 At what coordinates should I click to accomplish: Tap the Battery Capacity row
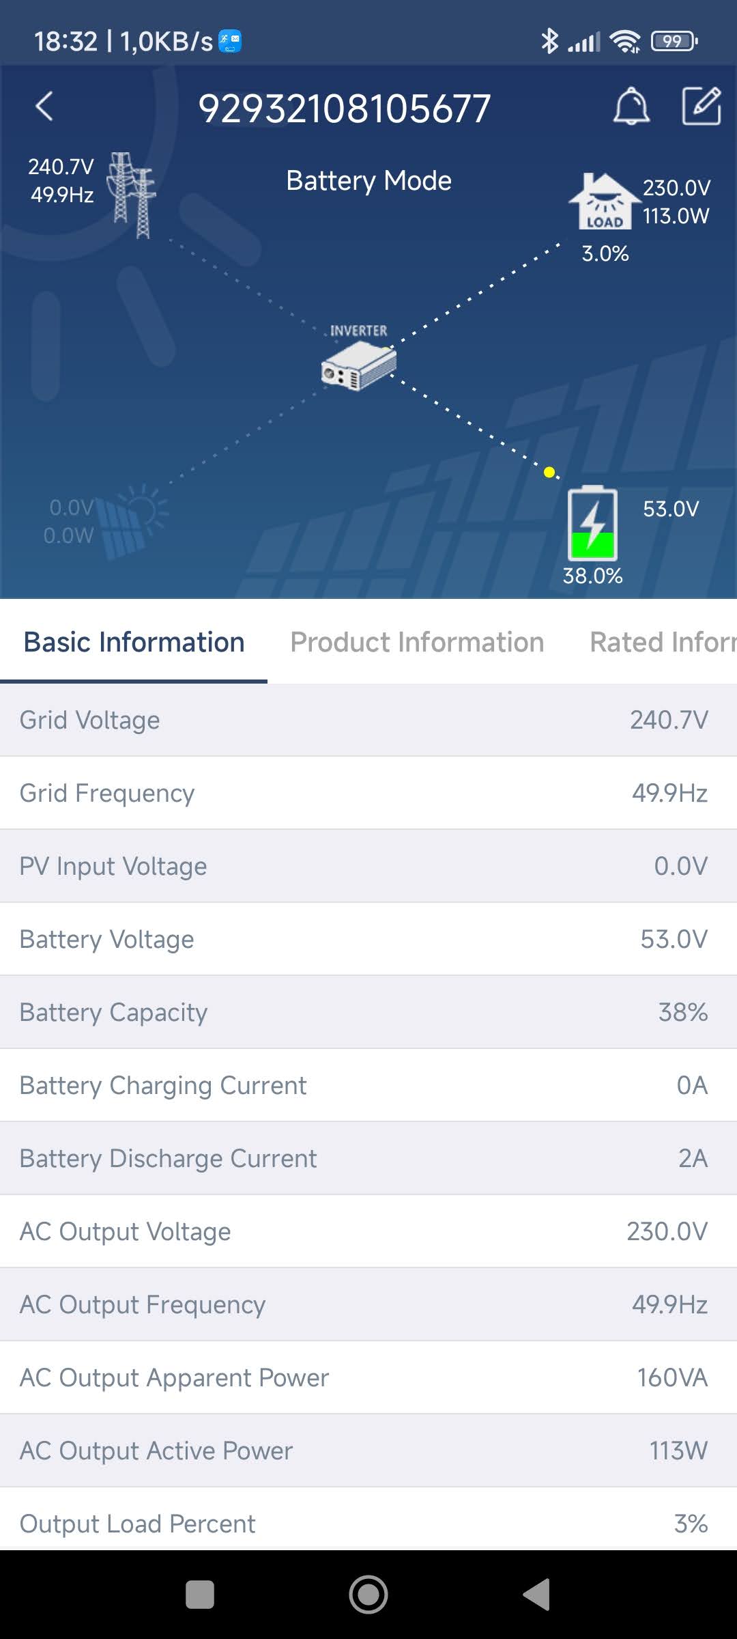point(369,1012)
